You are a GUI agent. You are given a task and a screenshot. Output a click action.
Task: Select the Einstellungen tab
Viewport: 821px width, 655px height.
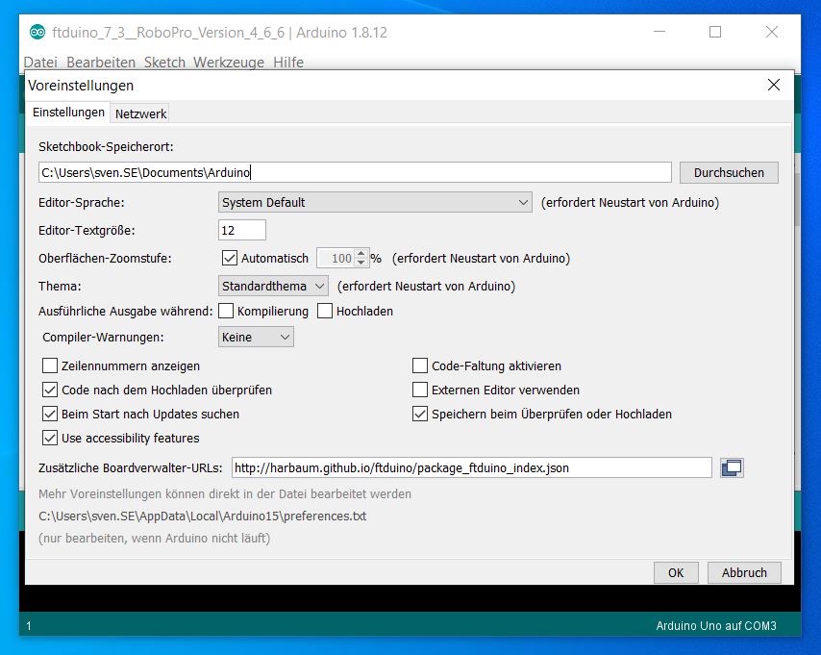[68, 113]
